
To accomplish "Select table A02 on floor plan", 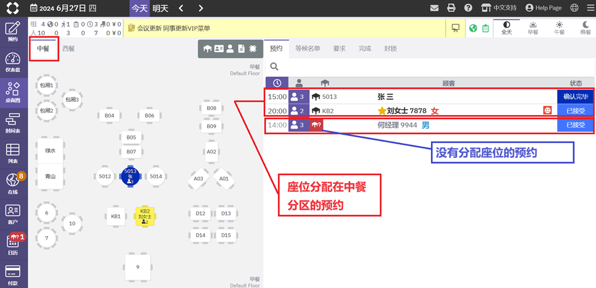I will click(212, 151).
